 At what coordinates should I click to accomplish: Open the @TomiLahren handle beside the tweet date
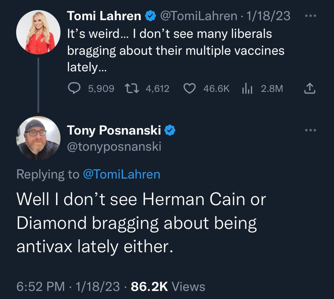(x=198, y=16)
